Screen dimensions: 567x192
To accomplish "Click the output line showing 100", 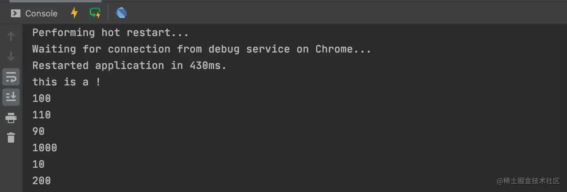I will [42, 98].
